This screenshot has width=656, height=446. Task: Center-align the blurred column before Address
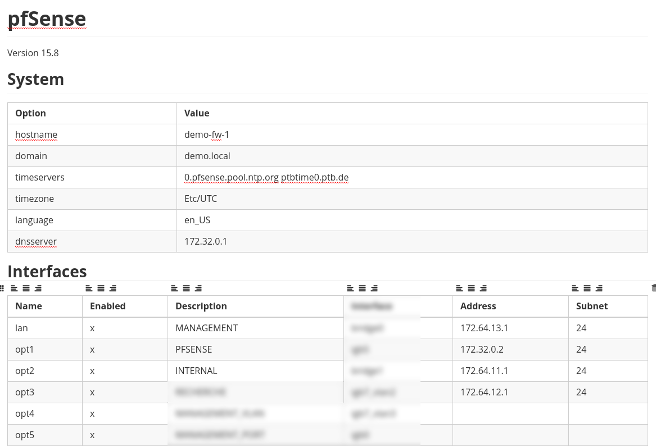point(363,288)
